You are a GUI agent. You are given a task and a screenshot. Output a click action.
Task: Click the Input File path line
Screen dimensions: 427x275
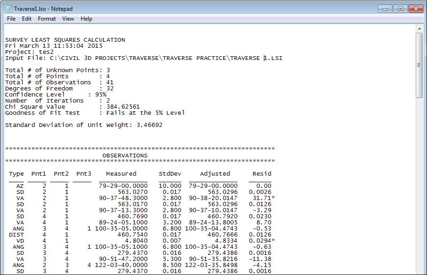[144, 58]
